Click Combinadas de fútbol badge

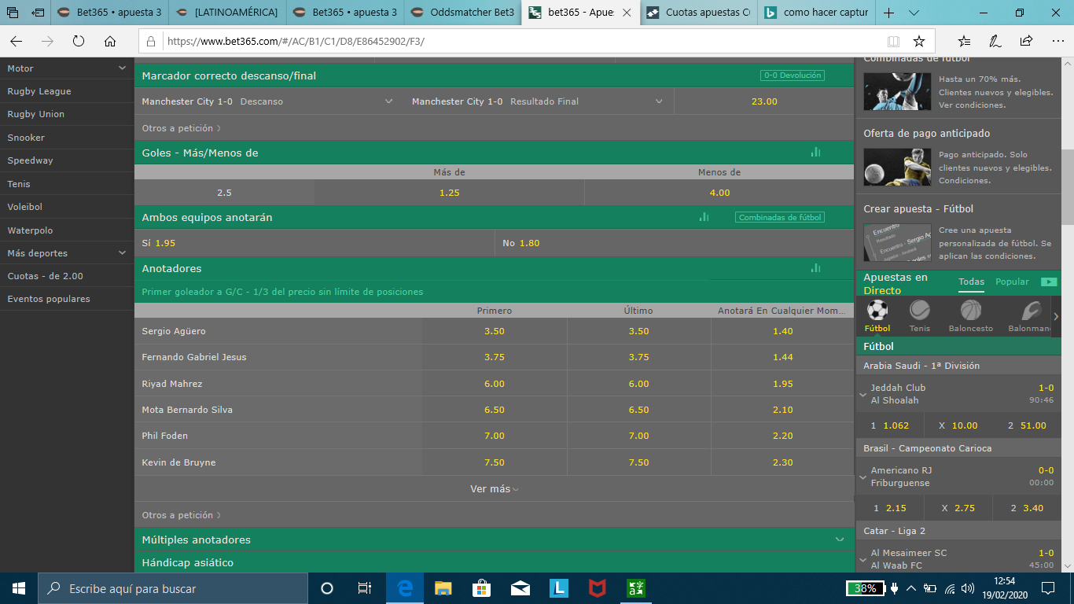780,217
